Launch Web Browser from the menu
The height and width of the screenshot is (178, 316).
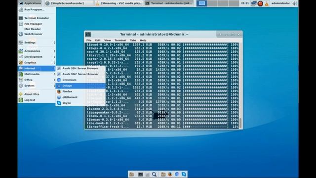click(37, 34)
